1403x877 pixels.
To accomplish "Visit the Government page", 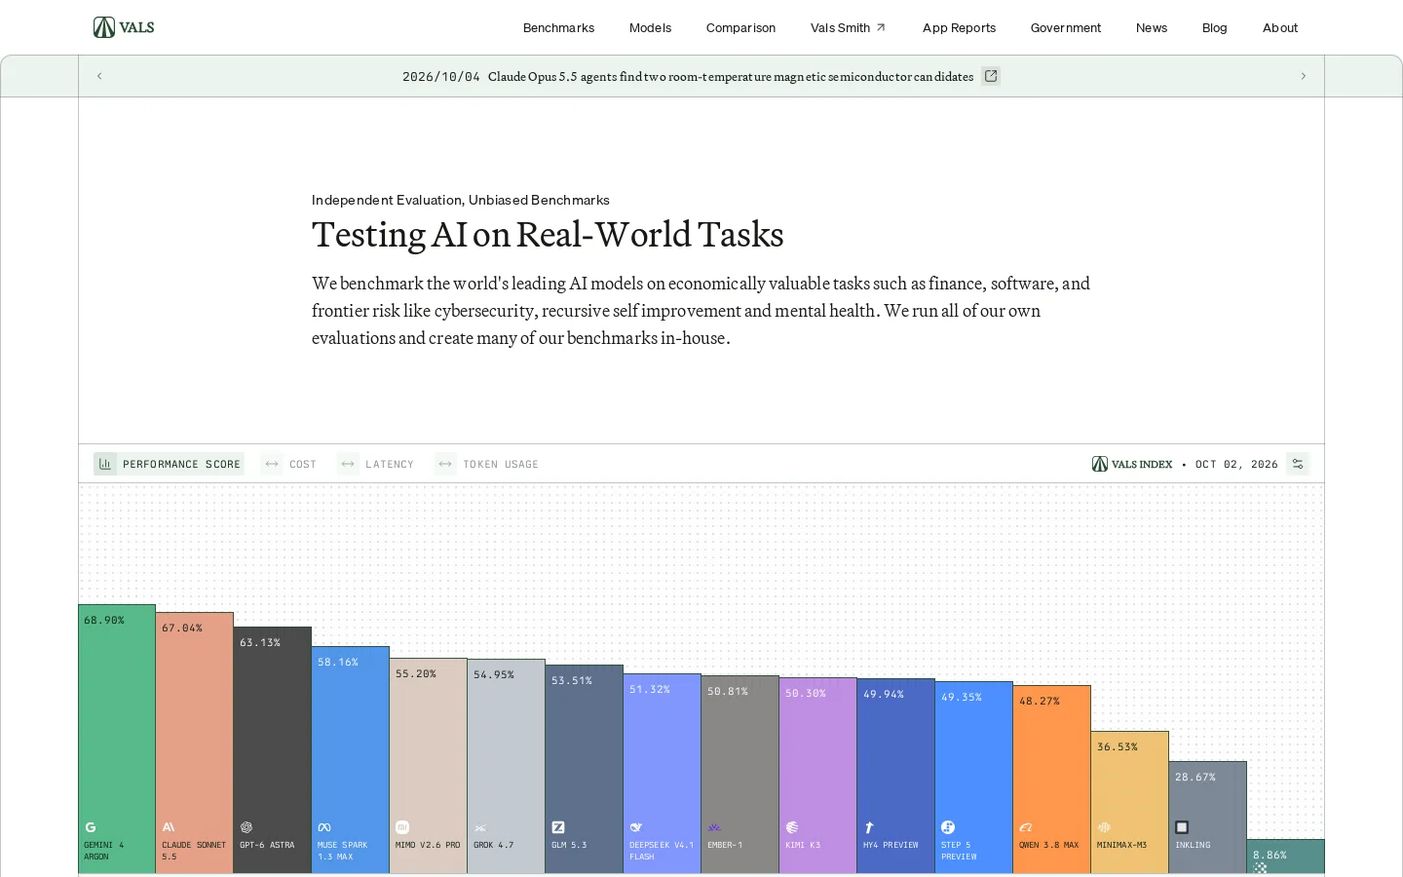I will [1066, 27].
